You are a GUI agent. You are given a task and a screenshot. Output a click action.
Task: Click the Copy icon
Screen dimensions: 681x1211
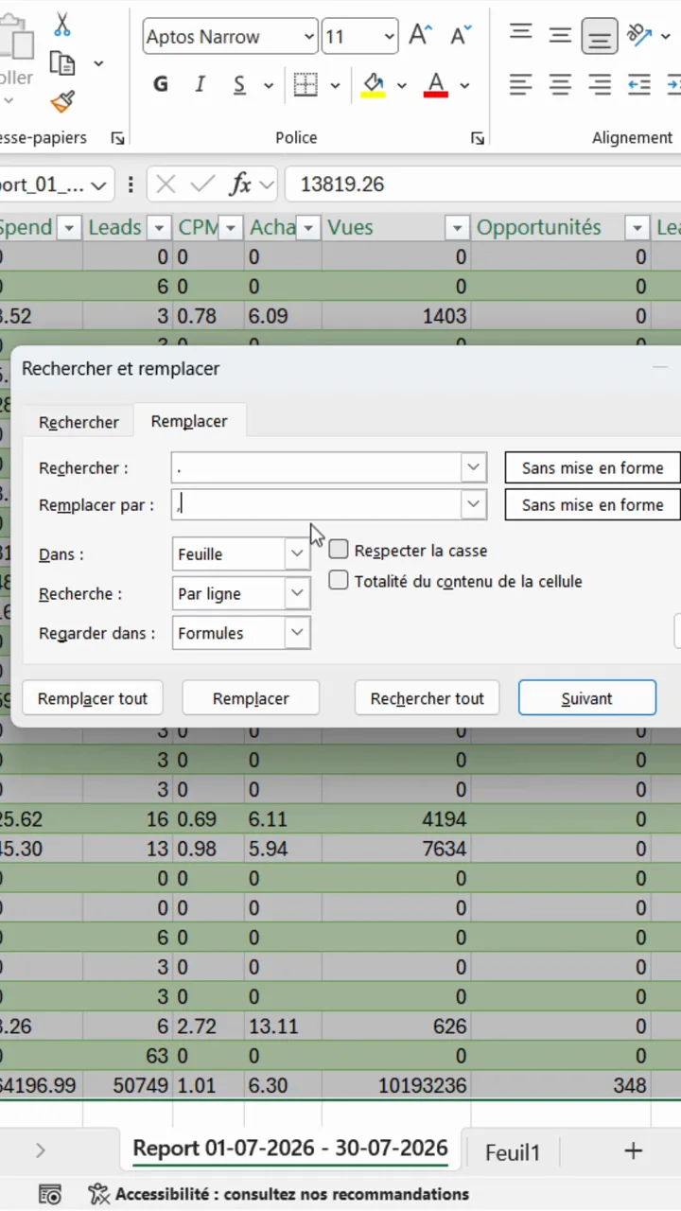[x=62, y=63]
